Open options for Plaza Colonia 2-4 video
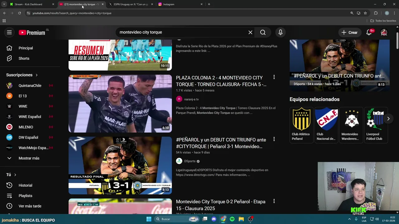The width and height of the screenshot is (399, 224). (274, 77)
